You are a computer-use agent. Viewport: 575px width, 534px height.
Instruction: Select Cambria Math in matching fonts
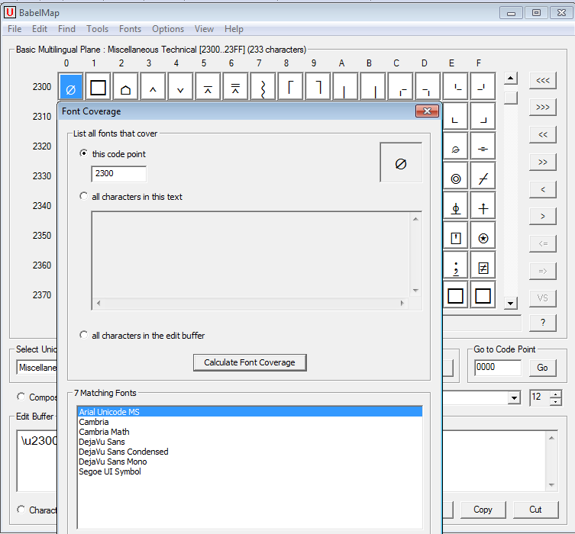point(250,432)
